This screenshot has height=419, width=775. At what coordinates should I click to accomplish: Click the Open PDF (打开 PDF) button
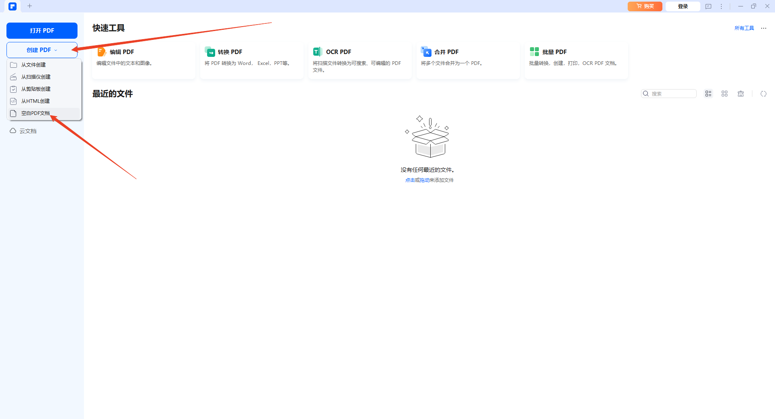tap(42, 31)
